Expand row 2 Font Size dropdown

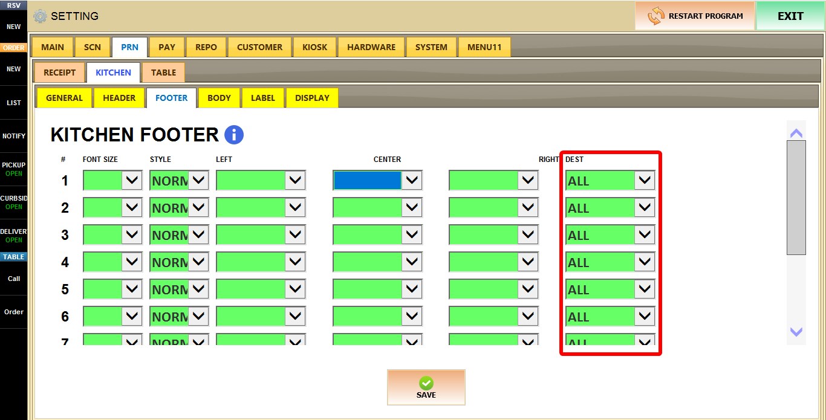pyautogui.click(x=132, y=207)
